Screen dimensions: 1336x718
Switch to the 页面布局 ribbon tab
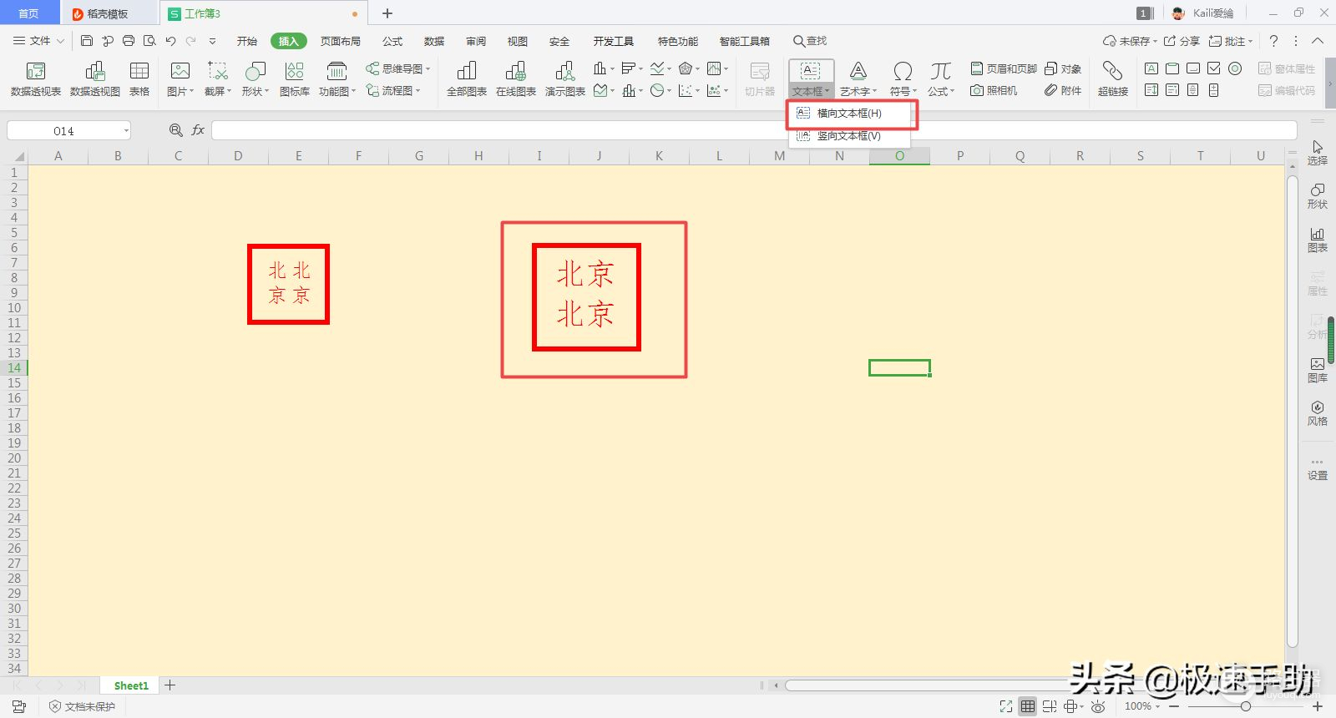click(x=340, y=41)
